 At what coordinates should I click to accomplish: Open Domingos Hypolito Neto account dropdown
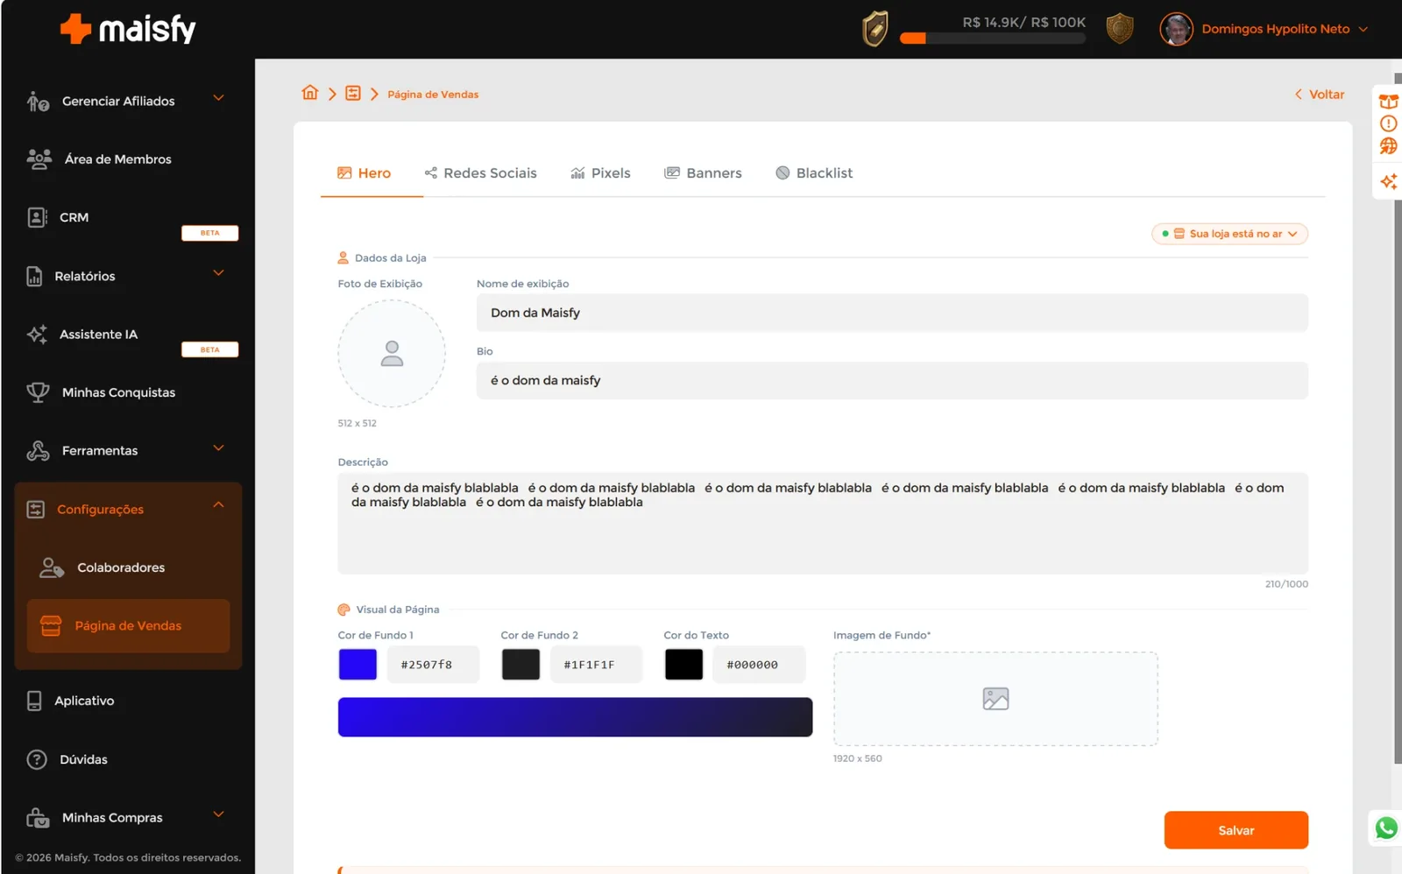click(1285, 29)
